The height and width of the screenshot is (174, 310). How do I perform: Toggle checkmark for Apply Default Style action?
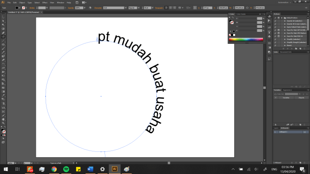275,27
